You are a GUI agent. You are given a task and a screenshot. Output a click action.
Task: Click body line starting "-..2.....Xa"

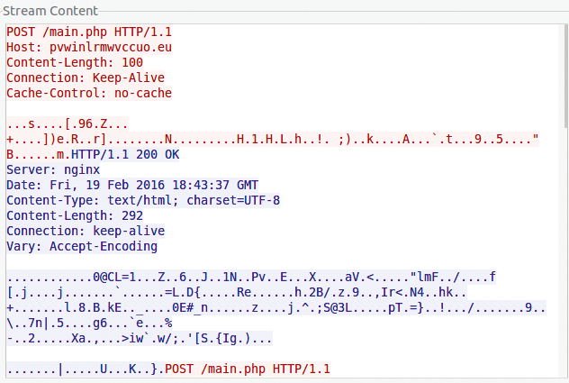pyautogui.click(x=140, y=338)
